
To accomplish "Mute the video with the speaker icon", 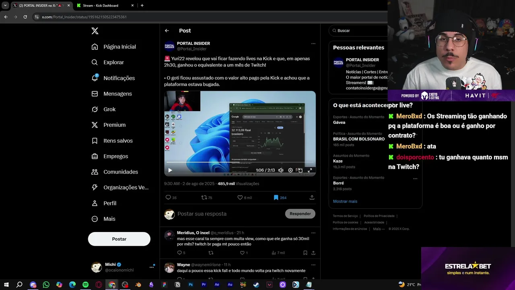I will (x=281, y=170).
